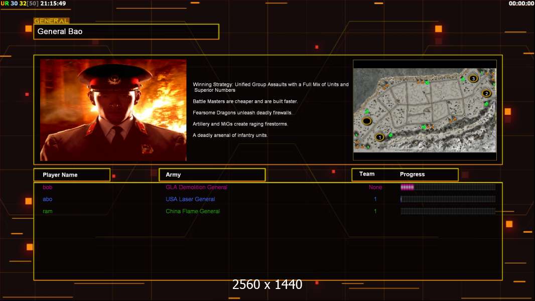Click the 00:00:00 timer in the corner
This screenshot has height=301, width=535.
521,4
